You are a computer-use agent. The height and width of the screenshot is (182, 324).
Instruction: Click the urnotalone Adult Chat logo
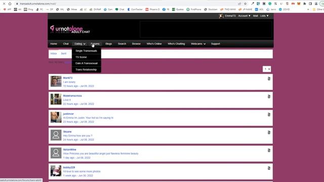(70, 29)
